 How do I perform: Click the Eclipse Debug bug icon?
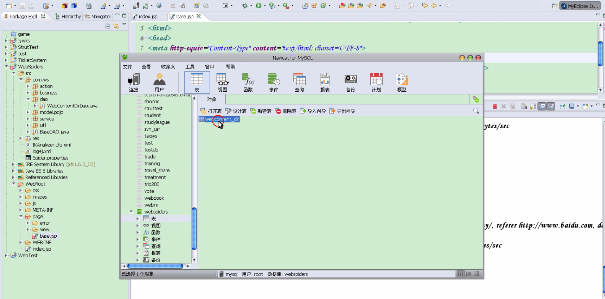point(245,5)
